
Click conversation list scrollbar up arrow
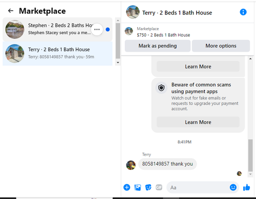[x=118, y=20]
